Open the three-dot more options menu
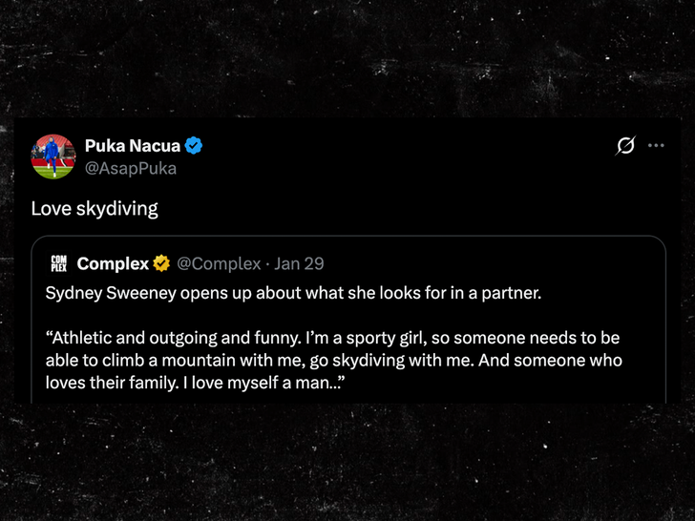Image resolution: width=695 pixels, height=521 pixels. point(656,146)
